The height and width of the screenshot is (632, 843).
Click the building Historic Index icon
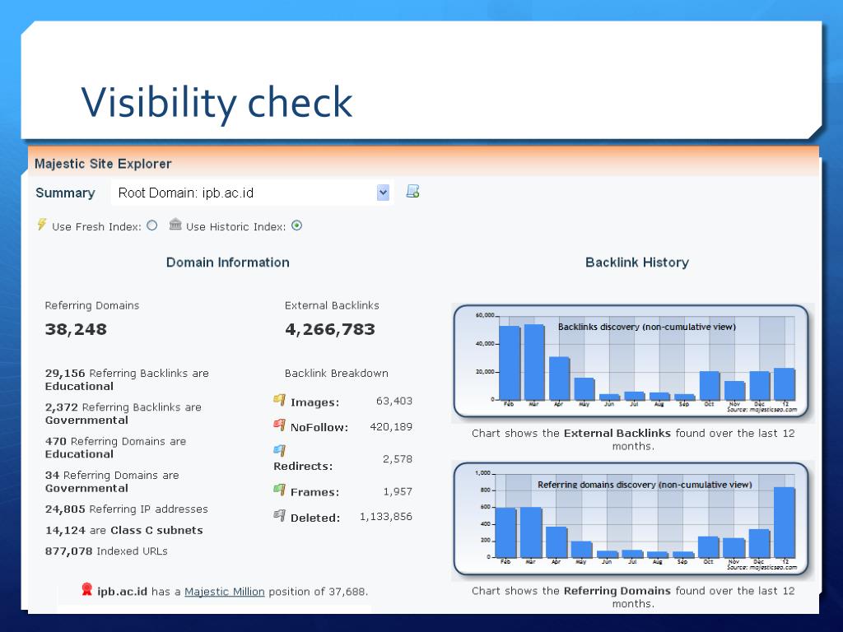(x=175, y=224)
